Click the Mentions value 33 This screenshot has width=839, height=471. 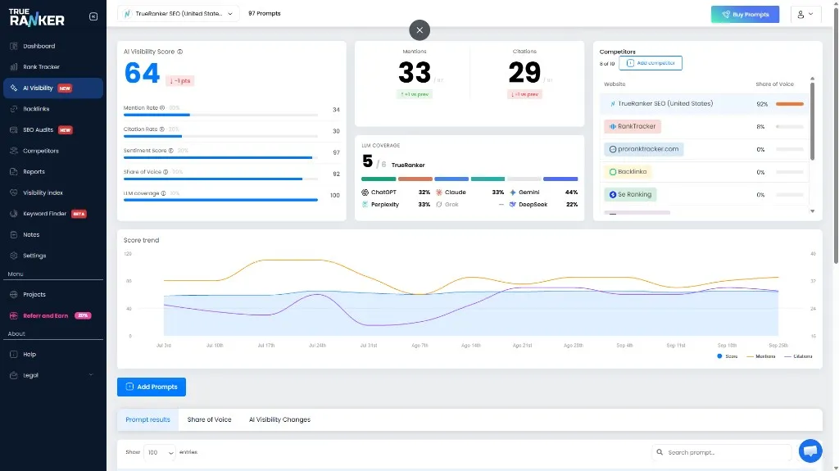tap(415, 72)
